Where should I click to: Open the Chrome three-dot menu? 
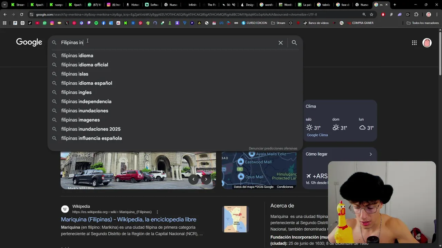click(437, 14)
